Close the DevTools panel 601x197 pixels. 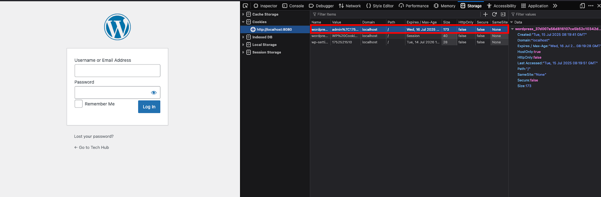(599, 6)
